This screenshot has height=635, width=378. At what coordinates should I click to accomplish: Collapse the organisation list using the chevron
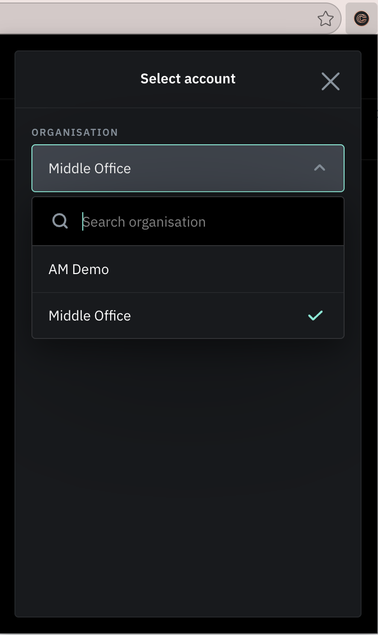click(319, 168)
